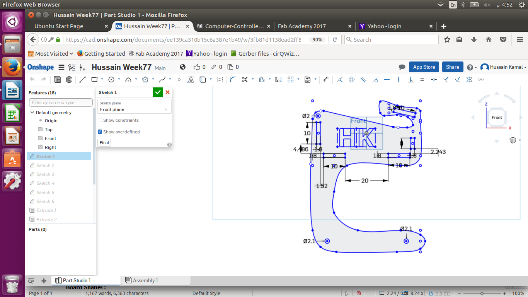Select the sketch Text tool
Screen dimensions: 528x297
point(191,80)
